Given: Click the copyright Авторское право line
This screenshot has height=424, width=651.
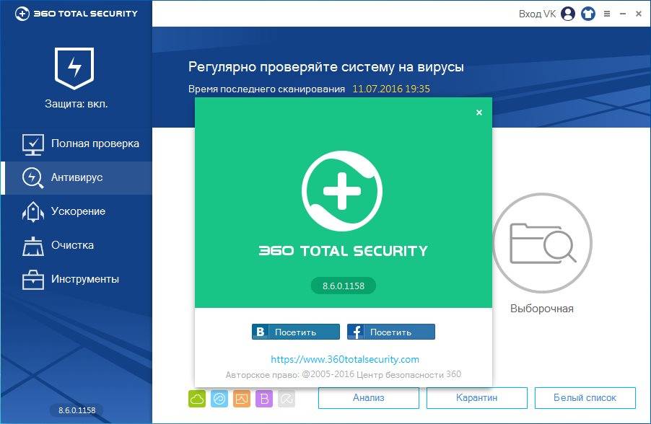Looking at the screenshot, I should (344, 375).
